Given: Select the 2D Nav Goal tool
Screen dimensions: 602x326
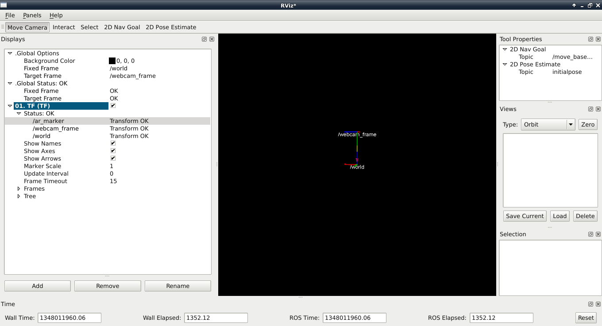Looking at the screenshot, I should tap(122, 27).
